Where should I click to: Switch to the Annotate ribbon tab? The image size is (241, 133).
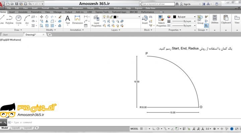[x=23, y=12]
